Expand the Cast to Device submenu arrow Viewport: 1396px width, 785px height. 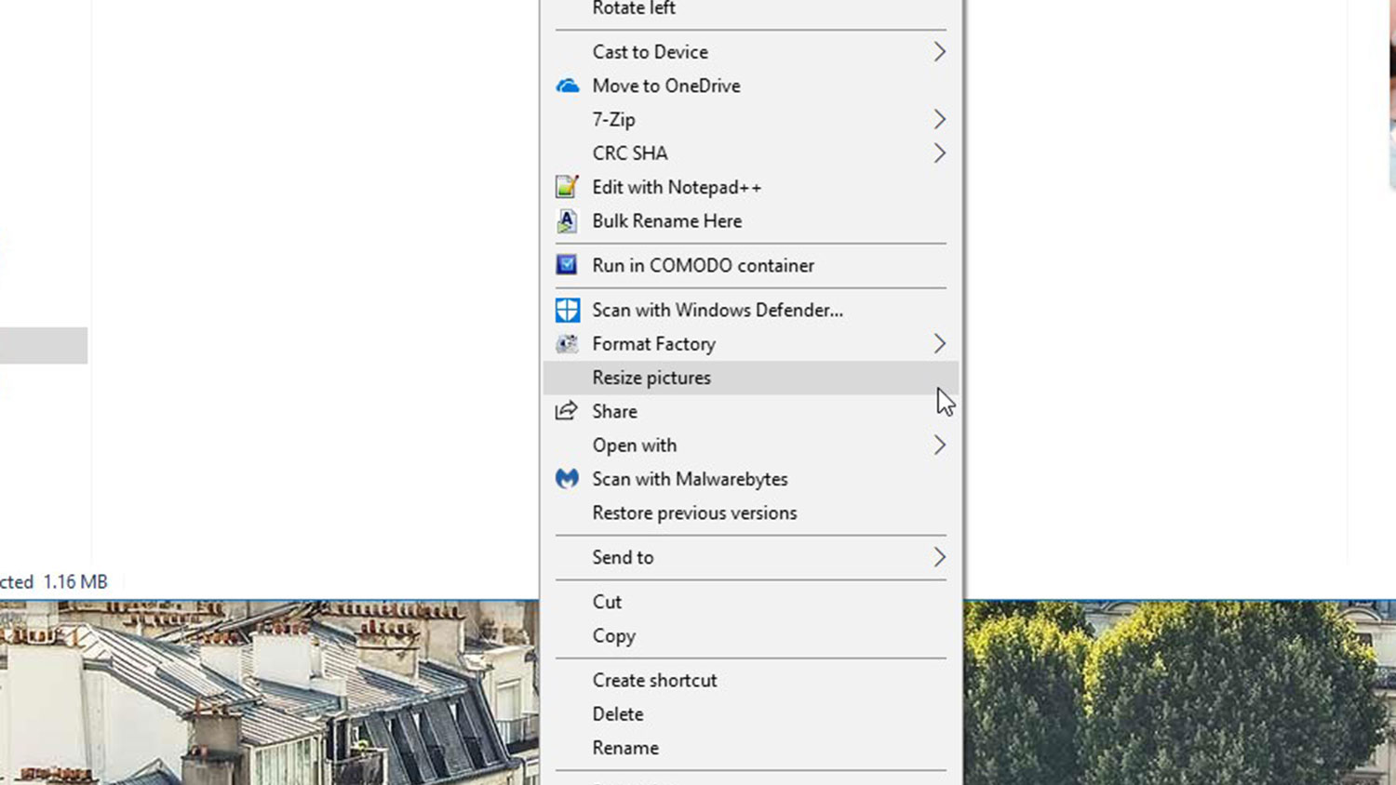939,52
